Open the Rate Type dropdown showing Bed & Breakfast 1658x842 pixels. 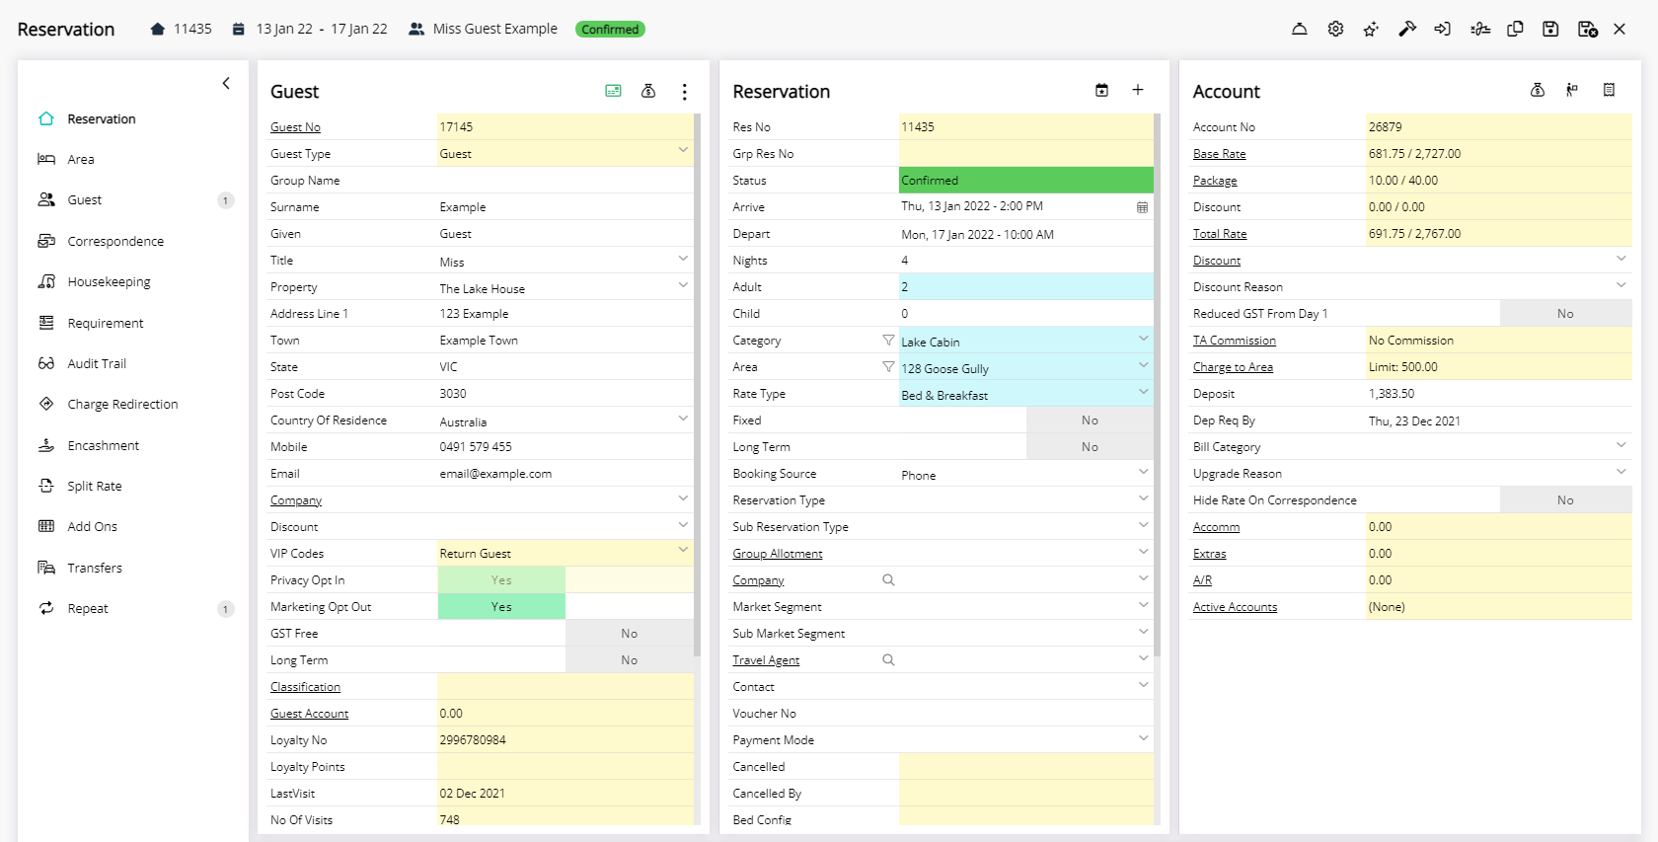1026,394
